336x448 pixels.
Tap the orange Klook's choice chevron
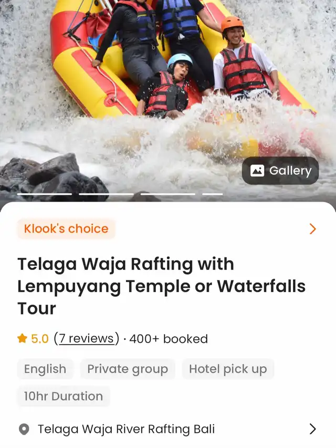coord(313,229)
